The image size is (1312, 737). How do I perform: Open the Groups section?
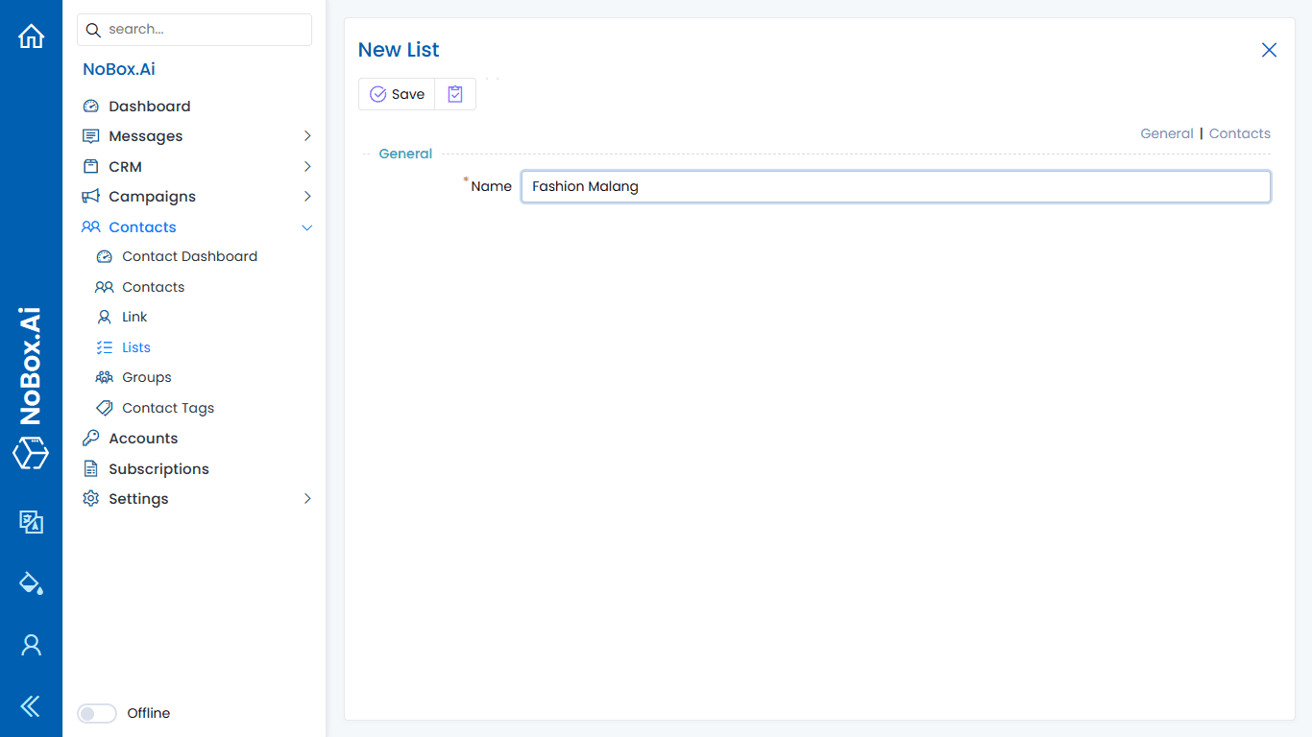coord(147,376)
